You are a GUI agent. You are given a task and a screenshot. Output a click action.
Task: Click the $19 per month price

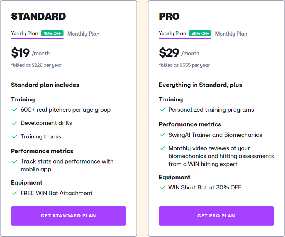click(30, 53)
